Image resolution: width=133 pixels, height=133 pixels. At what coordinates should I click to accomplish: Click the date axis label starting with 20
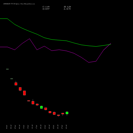pyautogui.click(x=41, y=127)
